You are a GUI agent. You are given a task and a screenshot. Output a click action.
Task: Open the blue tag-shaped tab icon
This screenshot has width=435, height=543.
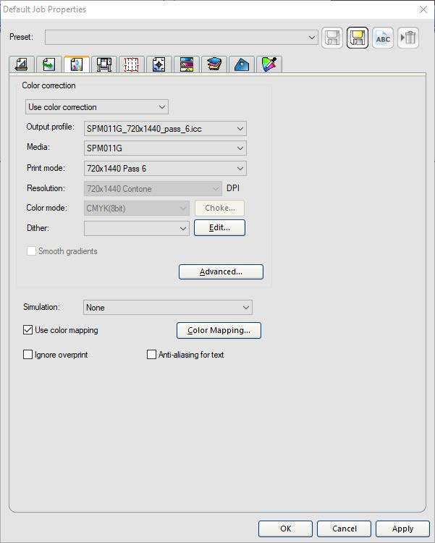pos(240,64)
